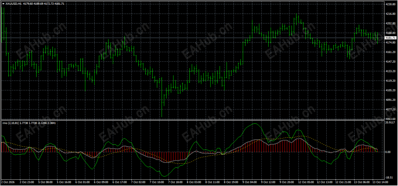Click the 13 Oct 14:00 time label
The width and height of the screenshot is (398, 186).
pyautogui.click(x=379, y=182)
